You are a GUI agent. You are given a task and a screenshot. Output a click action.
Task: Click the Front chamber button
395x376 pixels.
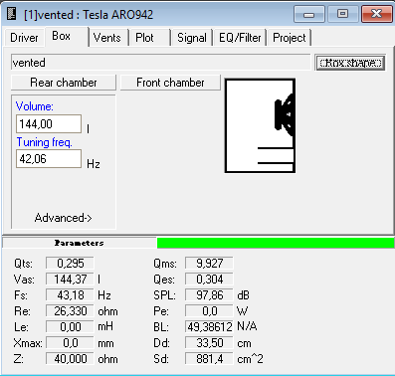[170, 83]
